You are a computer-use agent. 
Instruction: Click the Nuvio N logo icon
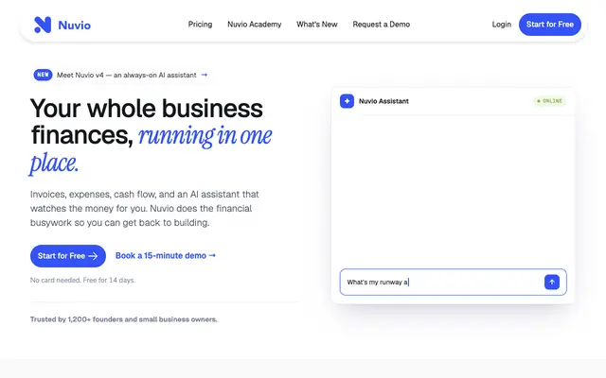43,25
